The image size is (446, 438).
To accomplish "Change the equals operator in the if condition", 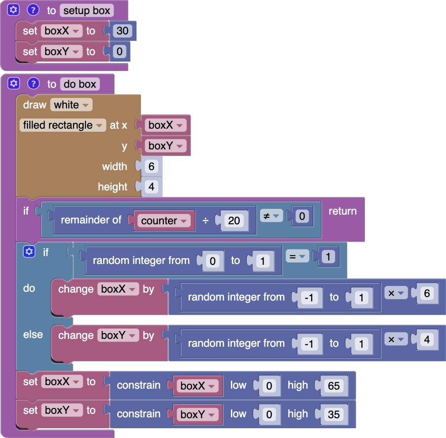I will (297, 256).
